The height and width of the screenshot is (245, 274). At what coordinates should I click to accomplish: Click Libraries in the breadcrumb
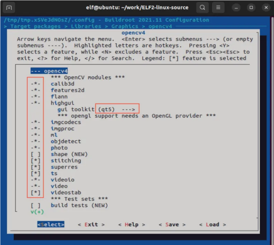(86, 26)
